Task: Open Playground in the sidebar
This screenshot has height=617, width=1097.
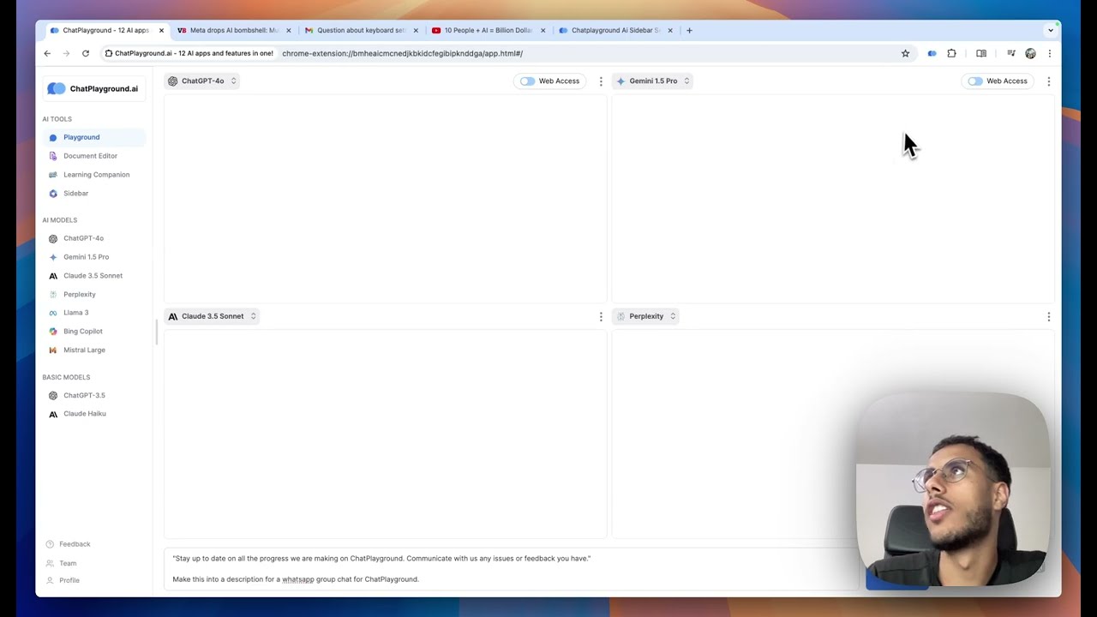Action: (x=93, y=137)
